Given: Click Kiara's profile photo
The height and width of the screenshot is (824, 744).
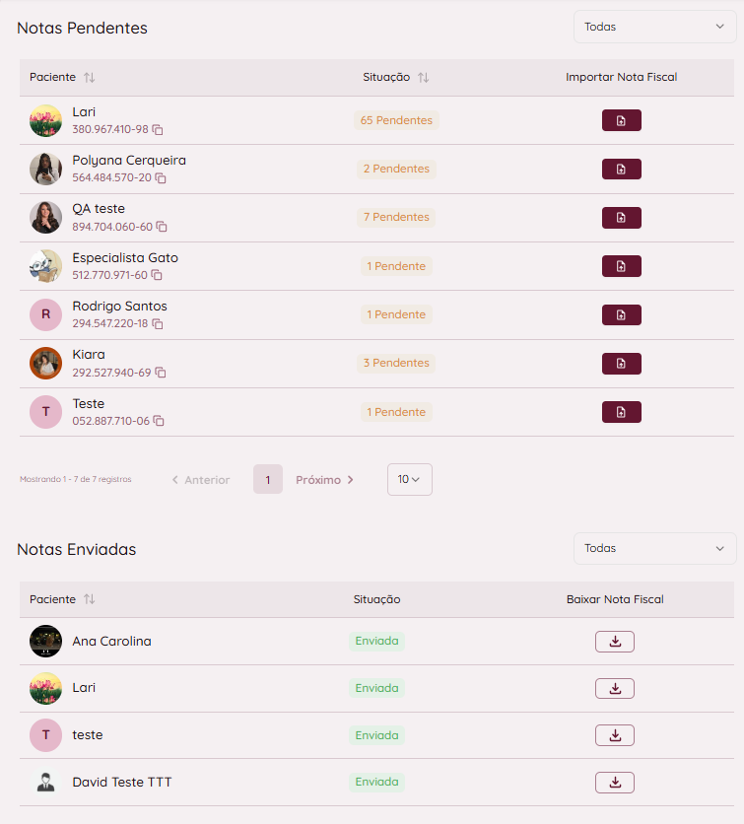Looking at the screenshot, I should tap(45, 363).
